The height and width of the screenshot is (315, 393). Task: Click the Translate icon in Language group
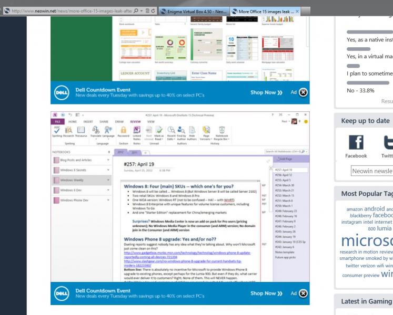(x=96, y=130)
